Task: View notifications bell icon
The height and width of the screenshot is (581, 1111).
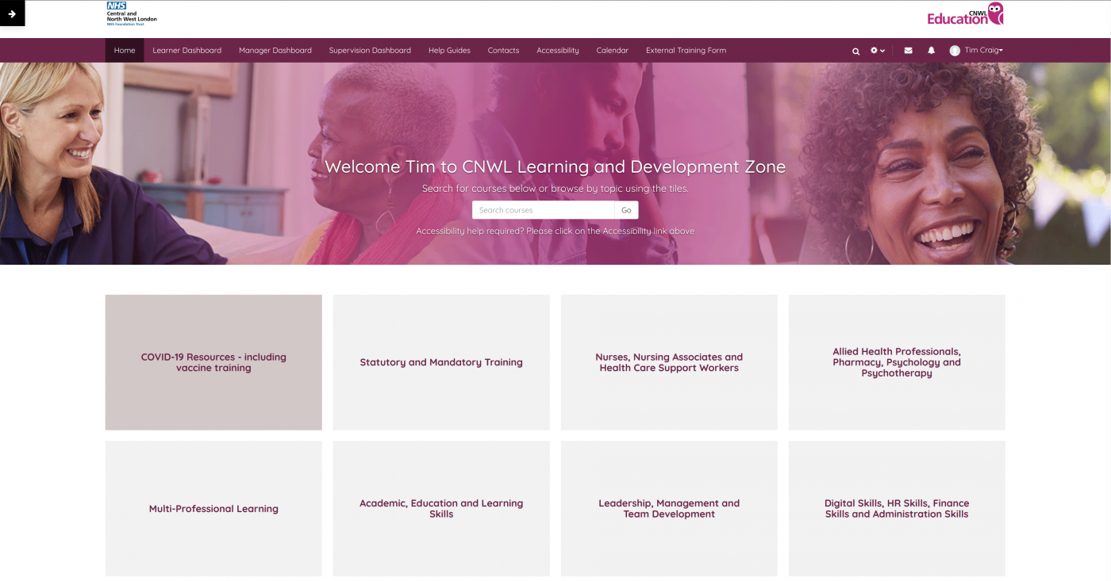Action: click(932, 51)
